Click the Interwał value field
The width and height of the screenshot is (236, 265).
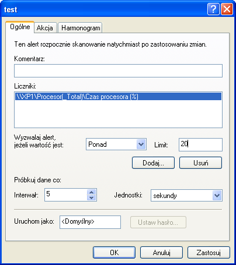click(x=65, y=195)
